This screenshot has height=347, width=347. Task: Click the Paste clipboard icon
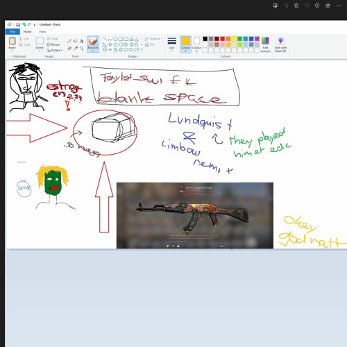tap(12, 41)
